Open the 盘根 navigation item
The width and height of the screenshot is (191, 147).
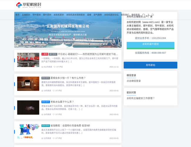point(89,15)
